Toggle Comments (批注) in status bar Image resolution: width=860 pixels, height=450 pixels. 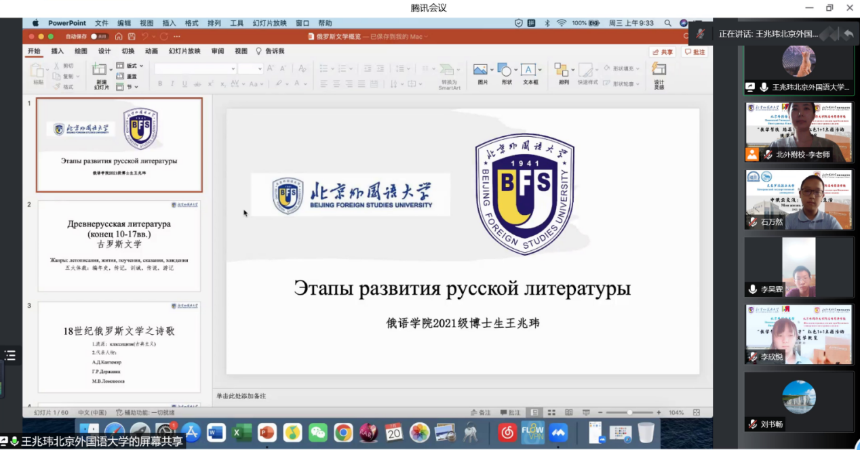click(510, 413)
